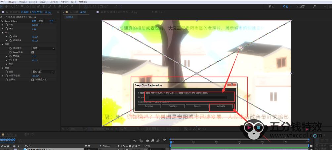Select the Zoom magnifier tool
The height and width of the screenshot is (150, 332).
(11, 7)
